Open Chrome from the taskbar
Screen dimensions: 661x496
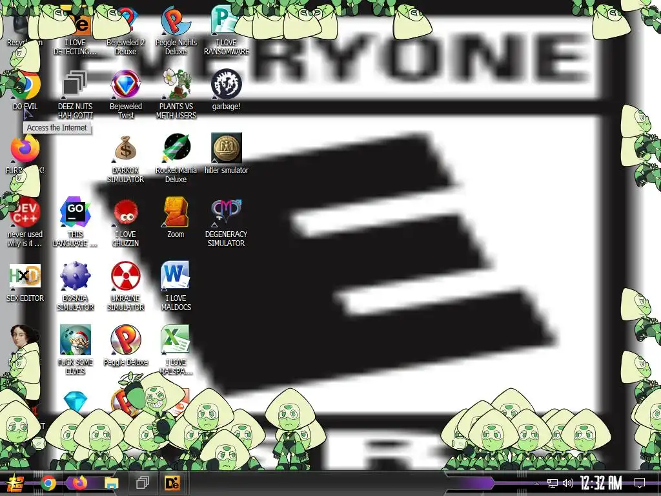coord(48,483)
